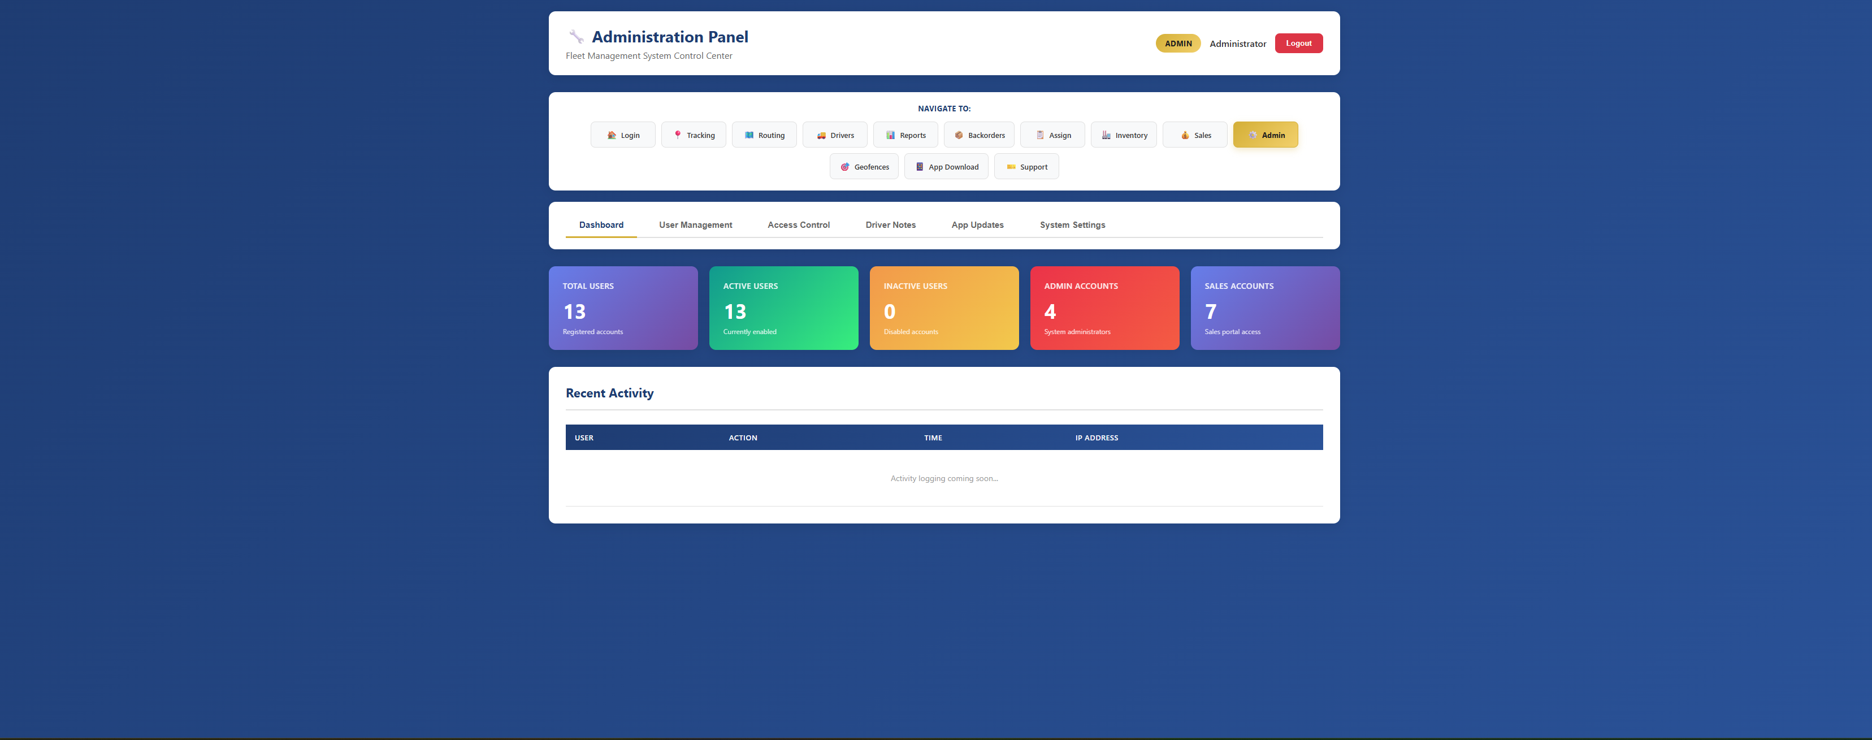
Task: Open Reports using its chart icon
Action: [x=890, y=135]
